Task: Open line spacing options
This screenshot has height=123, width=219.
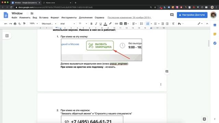Action: coord(141,24)
